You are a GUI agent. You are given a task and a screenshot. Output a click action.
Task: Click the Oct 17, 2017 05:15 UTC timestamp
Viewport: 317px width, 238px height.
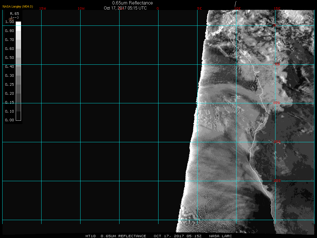(125, 8)
